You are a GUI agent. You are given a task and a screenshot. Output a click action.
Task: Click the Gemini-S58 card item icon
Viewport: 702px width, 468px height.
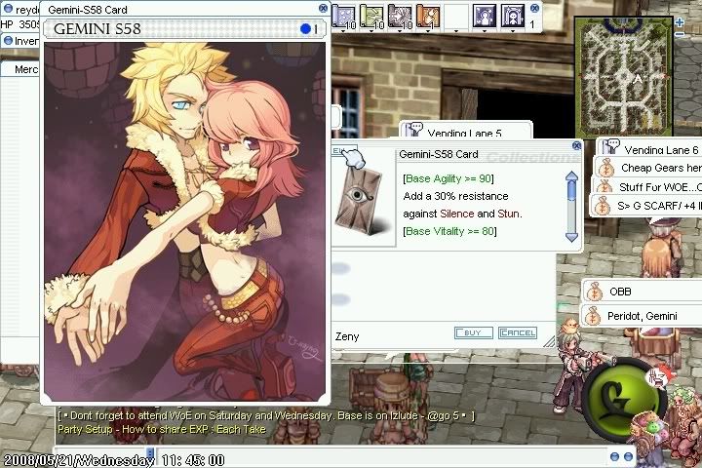tap(360, 202)
